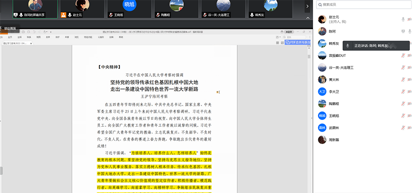Open the vertical dots menu beside search
412x193 pixels.
pos(310,37)
